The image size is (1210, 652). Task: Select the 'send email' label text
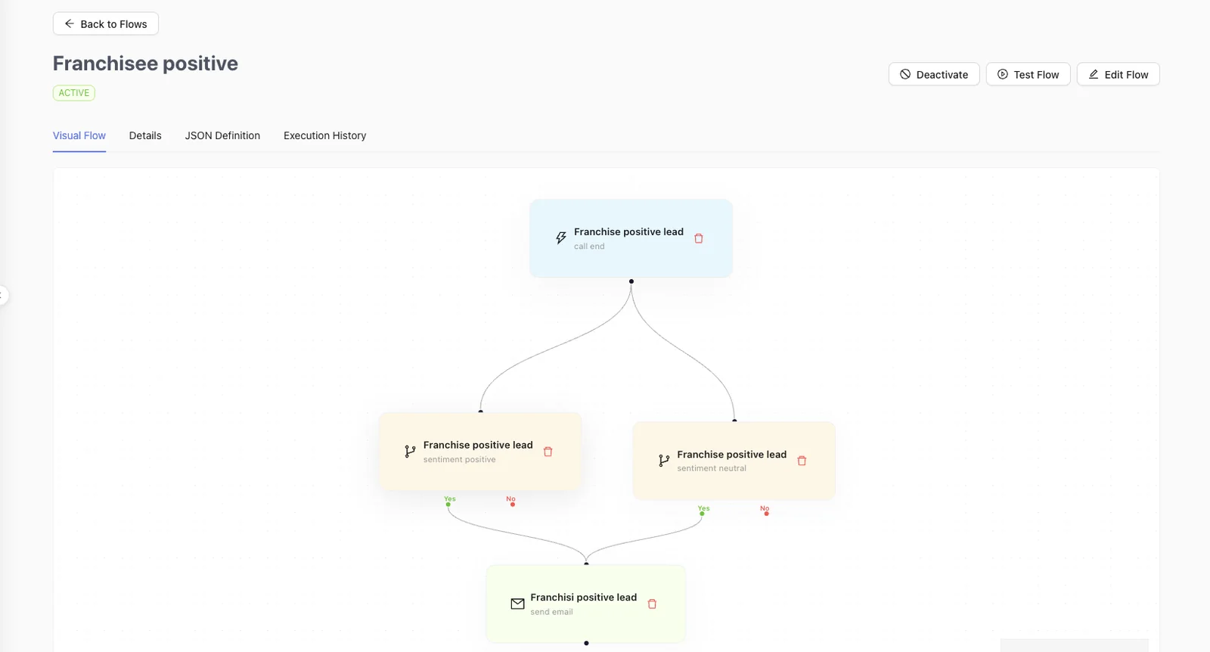552,612
